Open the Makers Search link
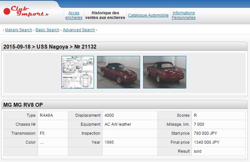 [x=19, y=30]
